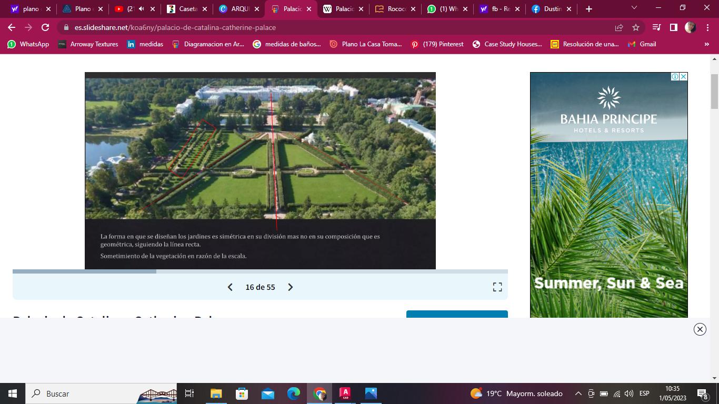The image size is (719, 404).
Task: Open the Bahia Principe 'Summer, Sun & Sea' ad
Action: [609, 195]
